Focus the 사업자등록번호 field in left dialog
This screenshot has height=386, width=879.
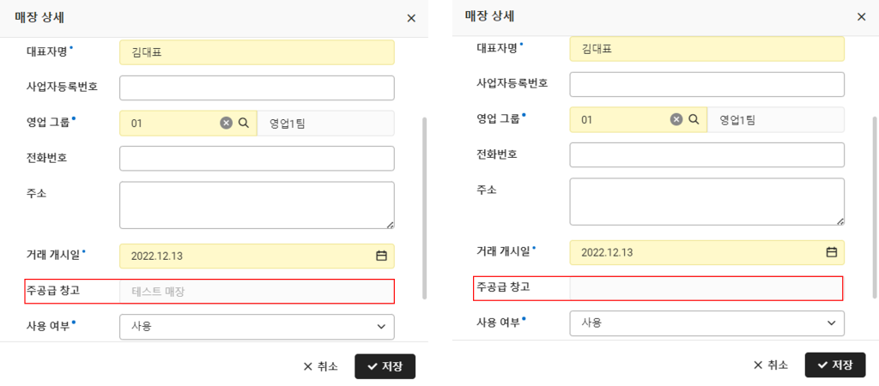coord(257,87)
